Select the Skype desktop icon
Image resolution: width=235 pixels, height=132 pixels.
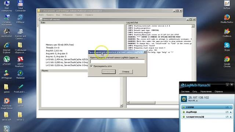pyautogui.click(x=227, y=47)
